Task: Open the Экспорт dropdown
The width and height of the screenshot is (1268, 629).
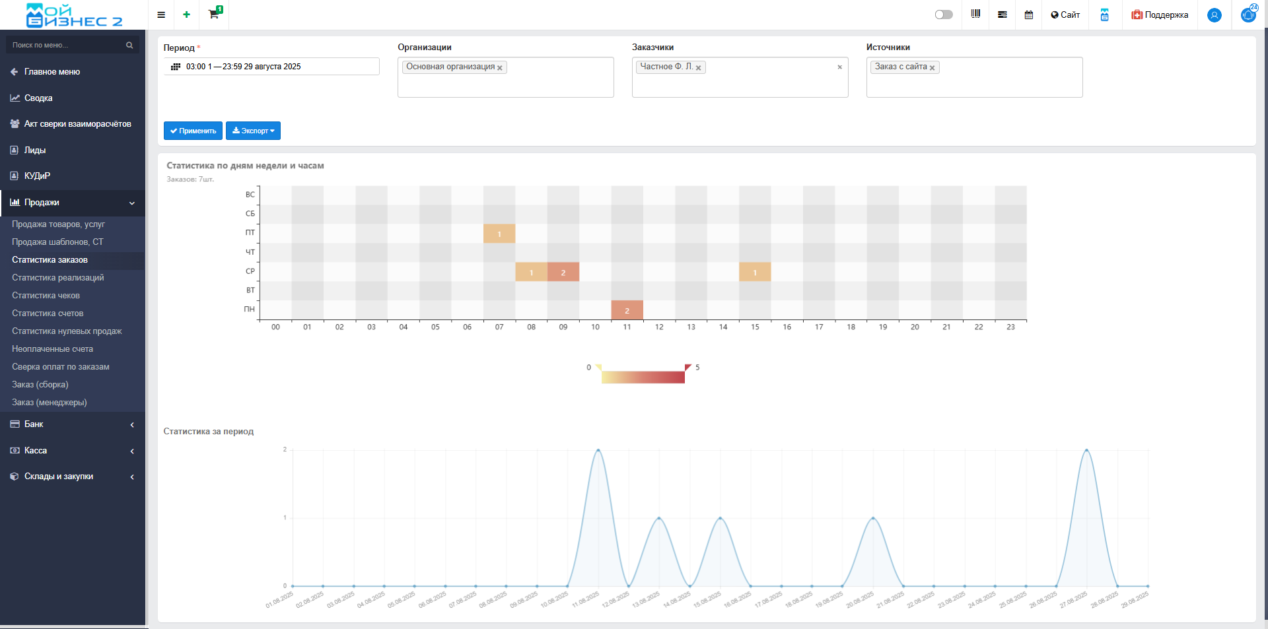Action: point(253,131)
